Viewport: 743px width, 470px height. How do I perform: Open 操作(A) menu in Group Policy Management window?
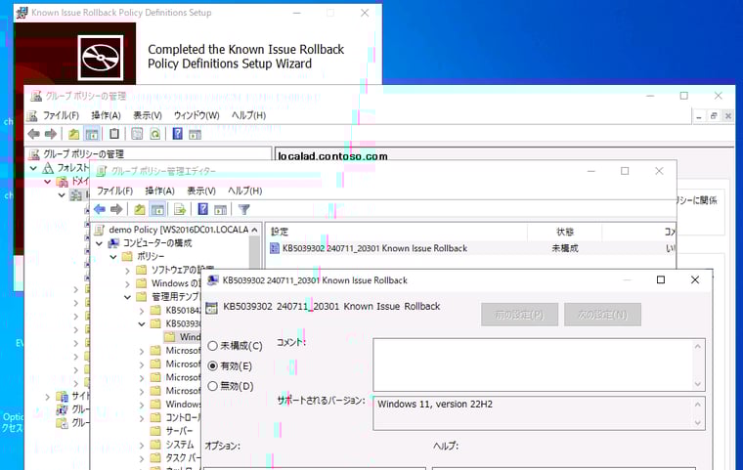107,115
